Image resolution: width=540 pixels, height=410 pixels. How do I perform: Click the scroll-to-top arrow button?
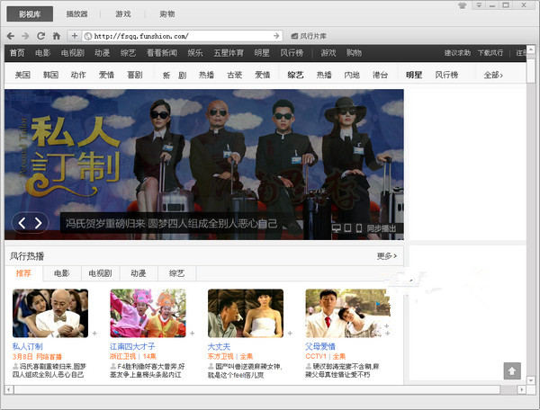(511, 370)
